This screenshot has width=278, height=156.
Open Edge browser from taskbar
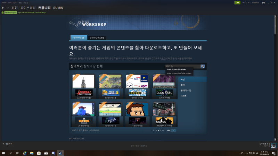click(25, 153)
